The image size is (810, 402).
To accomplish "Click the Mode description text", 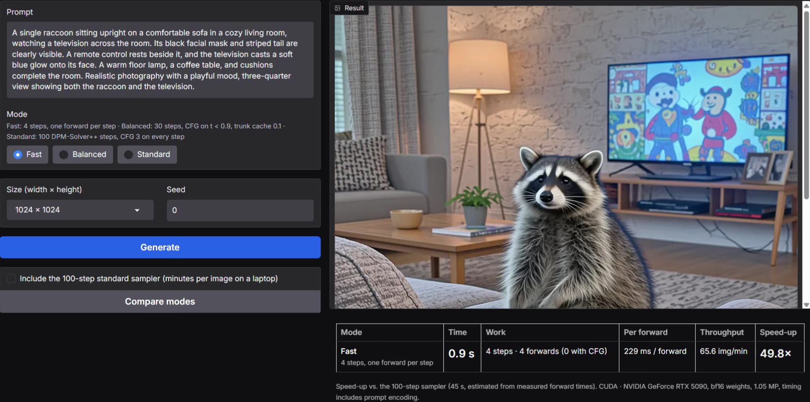I will 146,131.
